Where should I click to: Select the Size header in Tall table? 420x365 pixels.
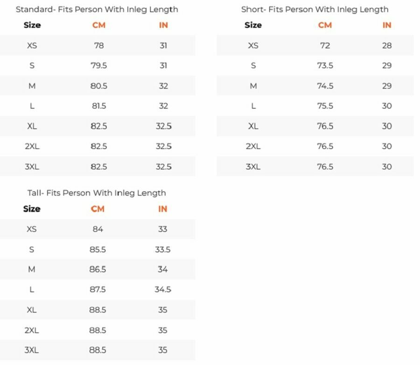click(x=32, y=209)
